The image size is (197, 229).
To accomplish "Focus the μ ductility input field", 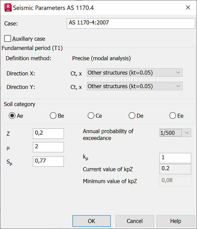I will click(48, 147).
